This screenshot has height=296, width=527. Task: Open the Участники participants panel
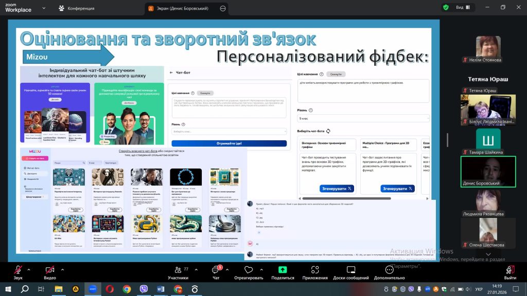178,272
